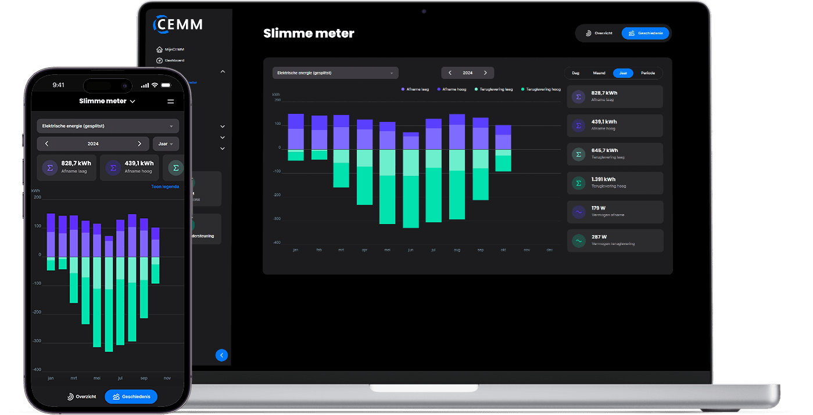Screen dimensions: 813x415
Task: Switch to the Maand tab
Action: [x=599, y=73]
